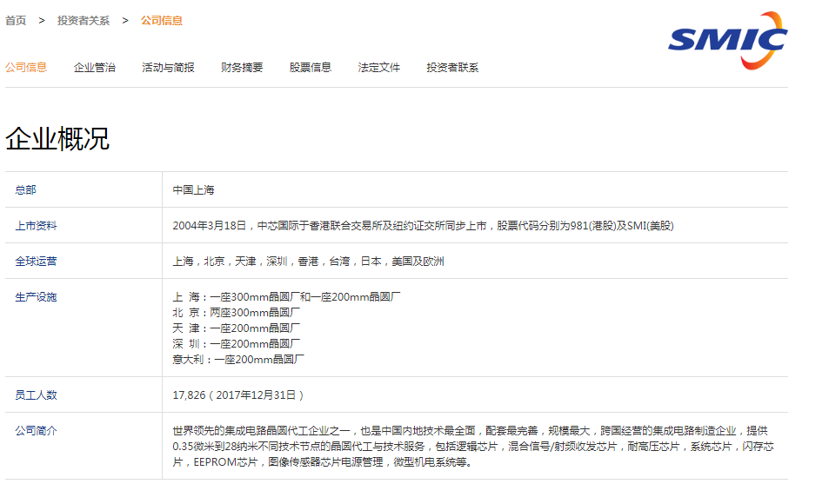Image resolution: width=829 pixels, height=484 pixels.
Task: Click 公司信息 breadcrumb item
Action: [x=162, y=21]
